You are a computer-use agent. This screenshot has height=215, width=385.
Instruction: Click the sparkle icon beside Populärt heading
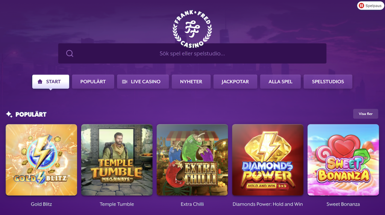tap(9, 114)
